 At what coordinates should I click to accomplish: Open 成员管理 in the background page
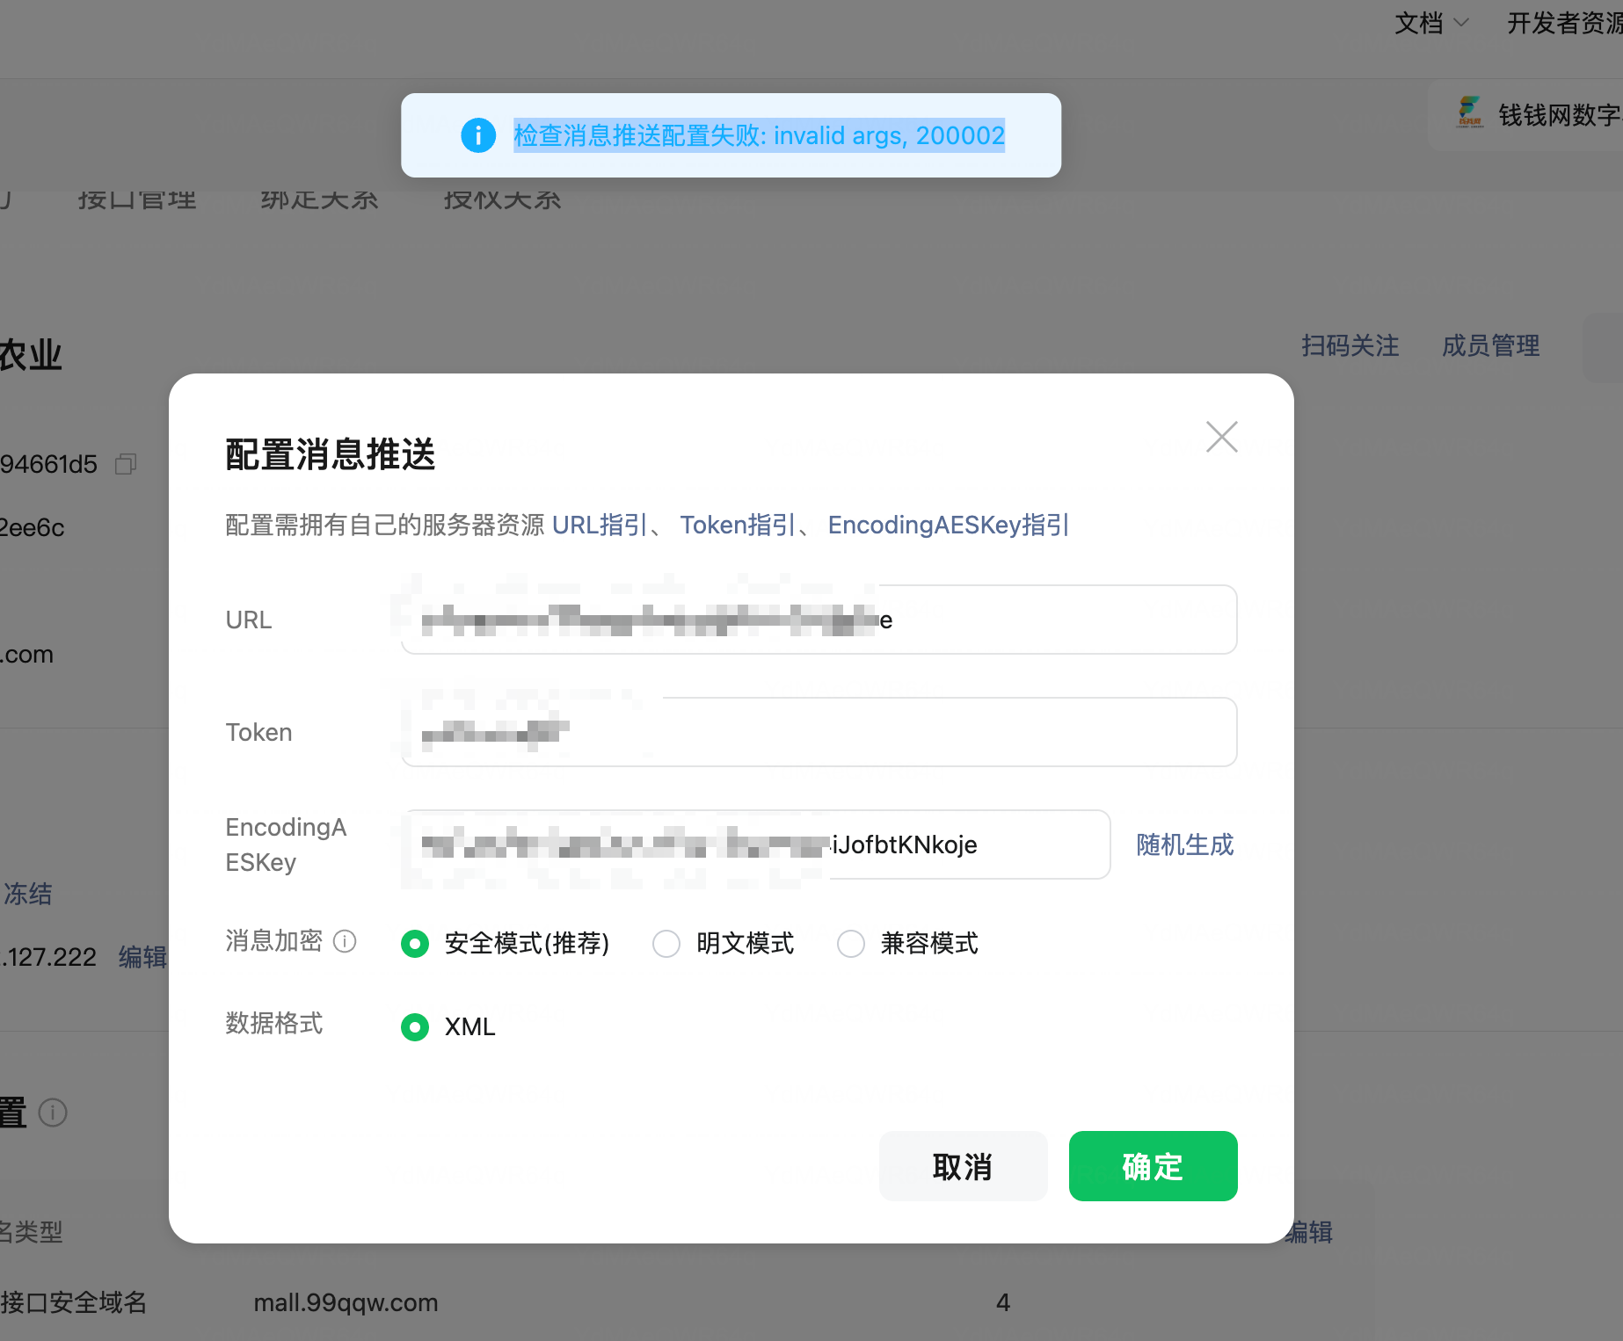pyautogui.click(x=1491, y=345)
